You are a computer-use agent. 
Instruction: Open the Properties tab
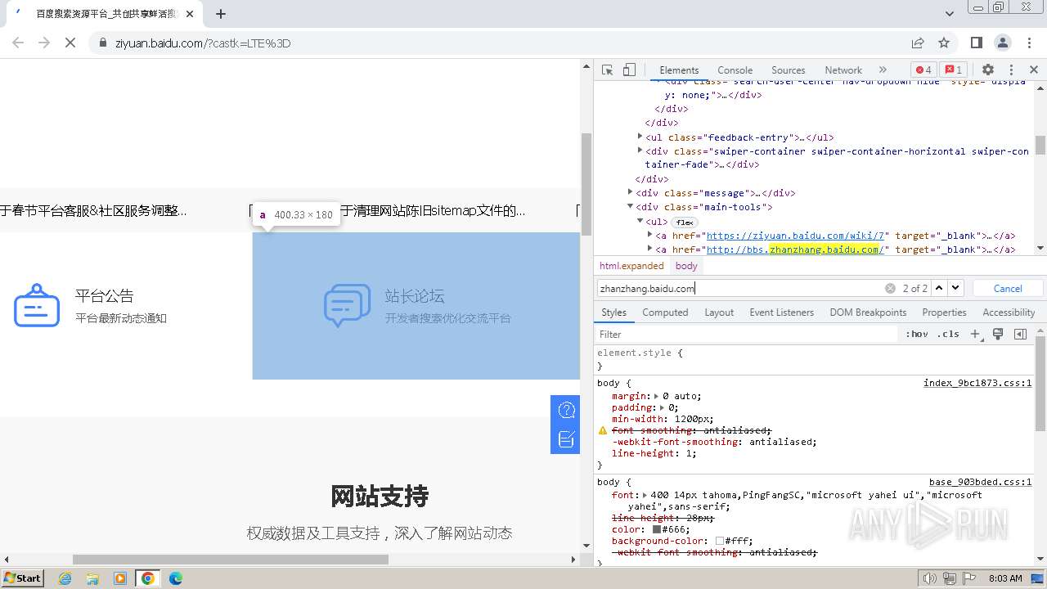pyautogui.click(x=944, y=312)
